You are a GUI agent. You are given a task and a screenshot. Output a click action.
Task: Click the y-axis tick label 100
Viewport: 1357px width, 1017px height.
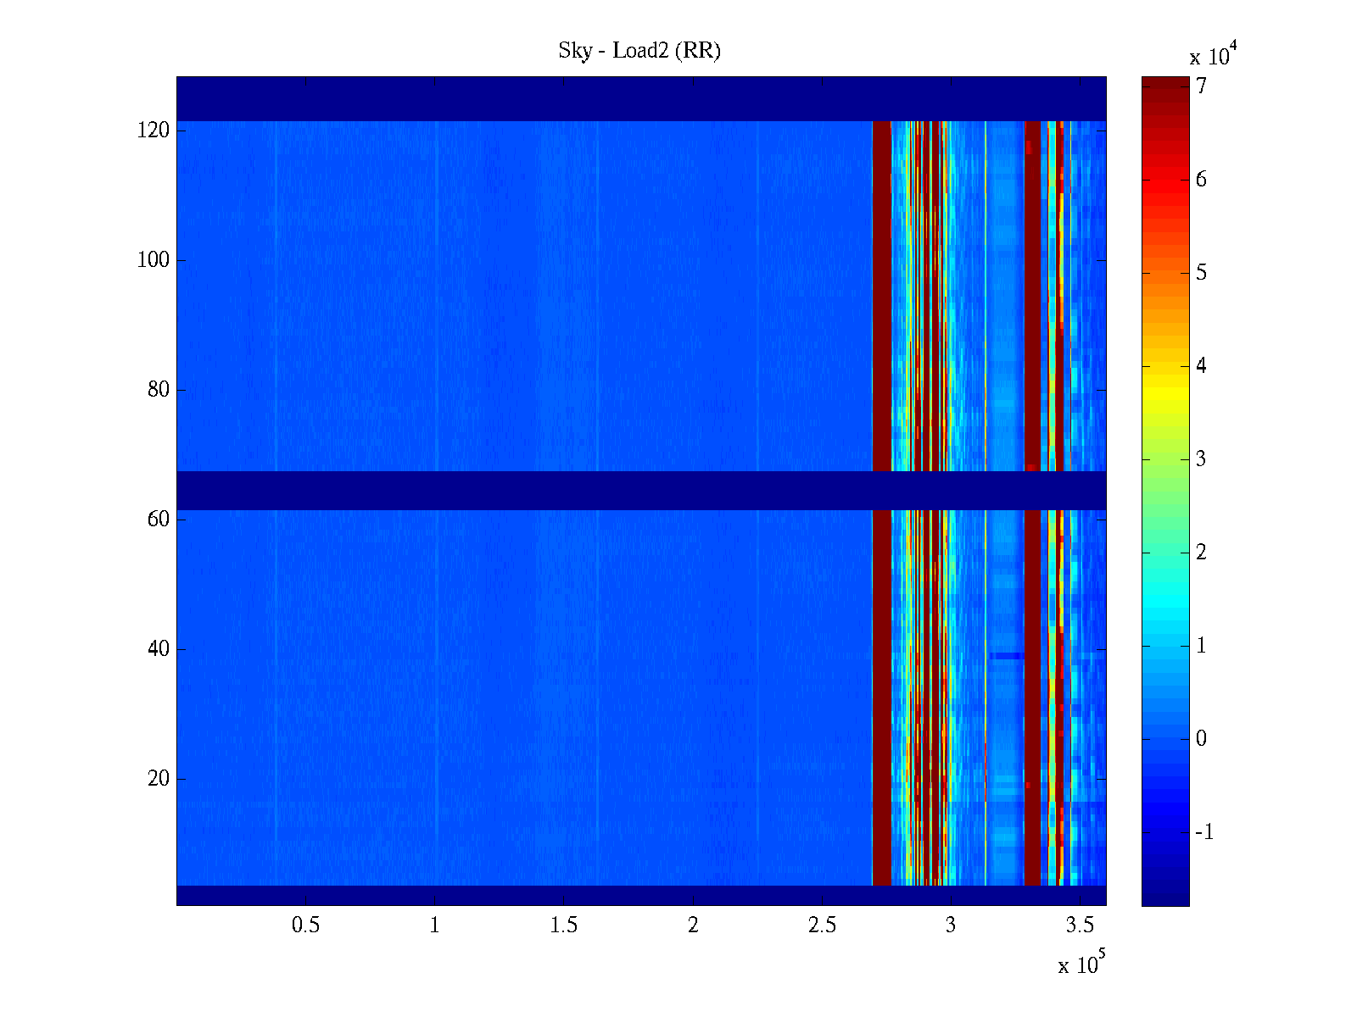coord(154,260)
